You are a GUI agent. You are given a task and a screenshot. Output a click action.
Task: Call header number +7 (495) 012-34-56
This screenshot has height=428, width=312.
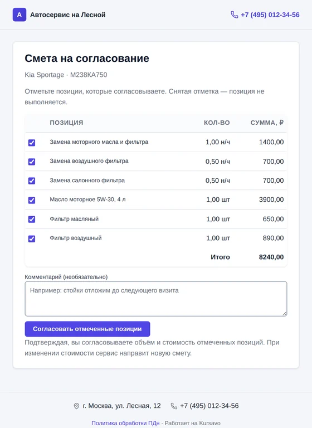pos(270,14)
